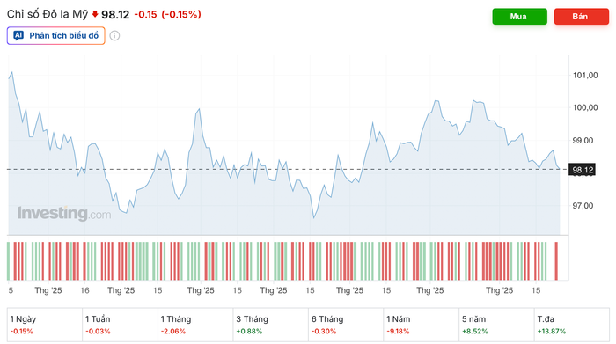Image resolution: width=616 pixels, height=344 pixels.
Task: Open Phân tích biểu đồ AI analysis
Action: pos(55,36)
